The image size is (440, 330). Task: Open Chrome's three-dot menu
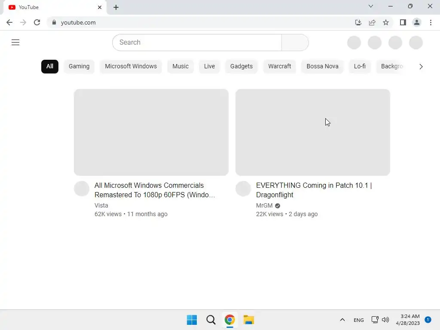[x=431, y=22]
